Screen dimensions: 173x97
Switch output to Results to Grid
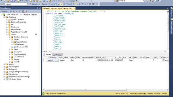click(x=76, y=4)
